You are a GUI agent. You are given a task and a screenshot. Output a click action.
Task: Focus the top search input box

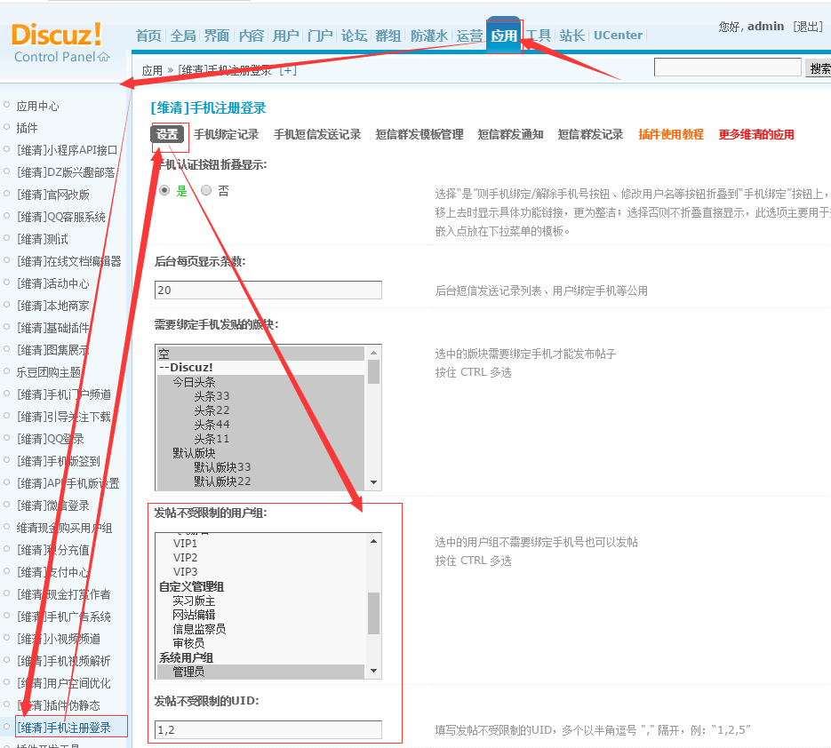coord(728,68)
